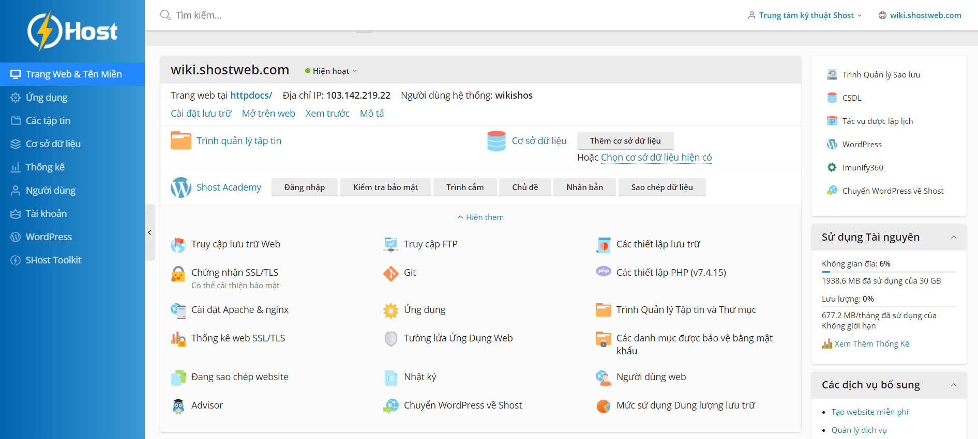The width and height of the screenshot is (978, 439).
Task: Toggle Hiện thêm section expander
Action: coord(480,217)
